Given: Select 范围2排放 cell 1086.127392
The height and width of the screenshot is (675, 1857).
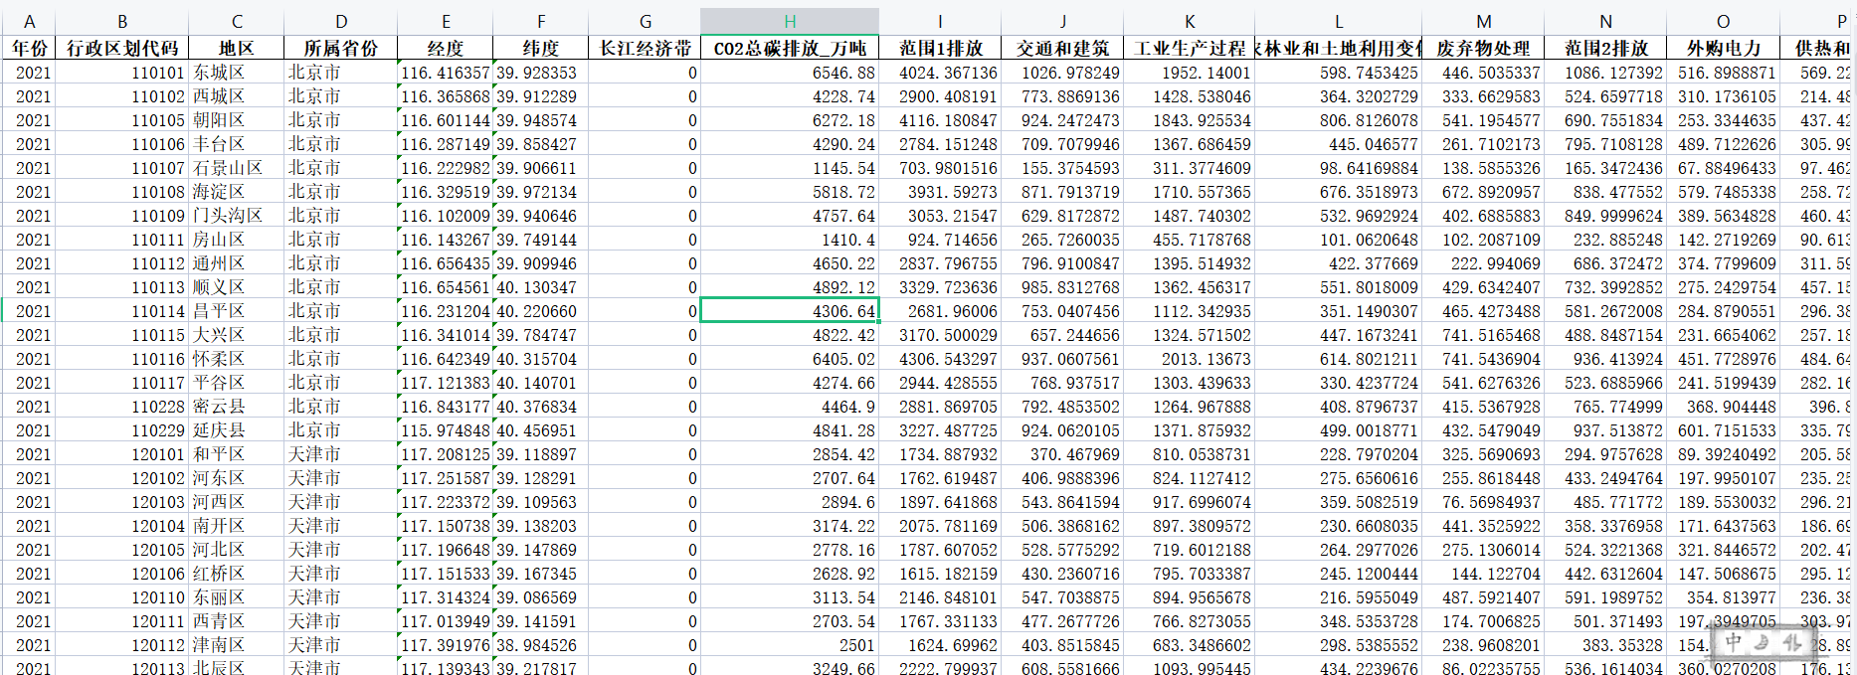Looking at the screenshot, I should point(1606,73).
